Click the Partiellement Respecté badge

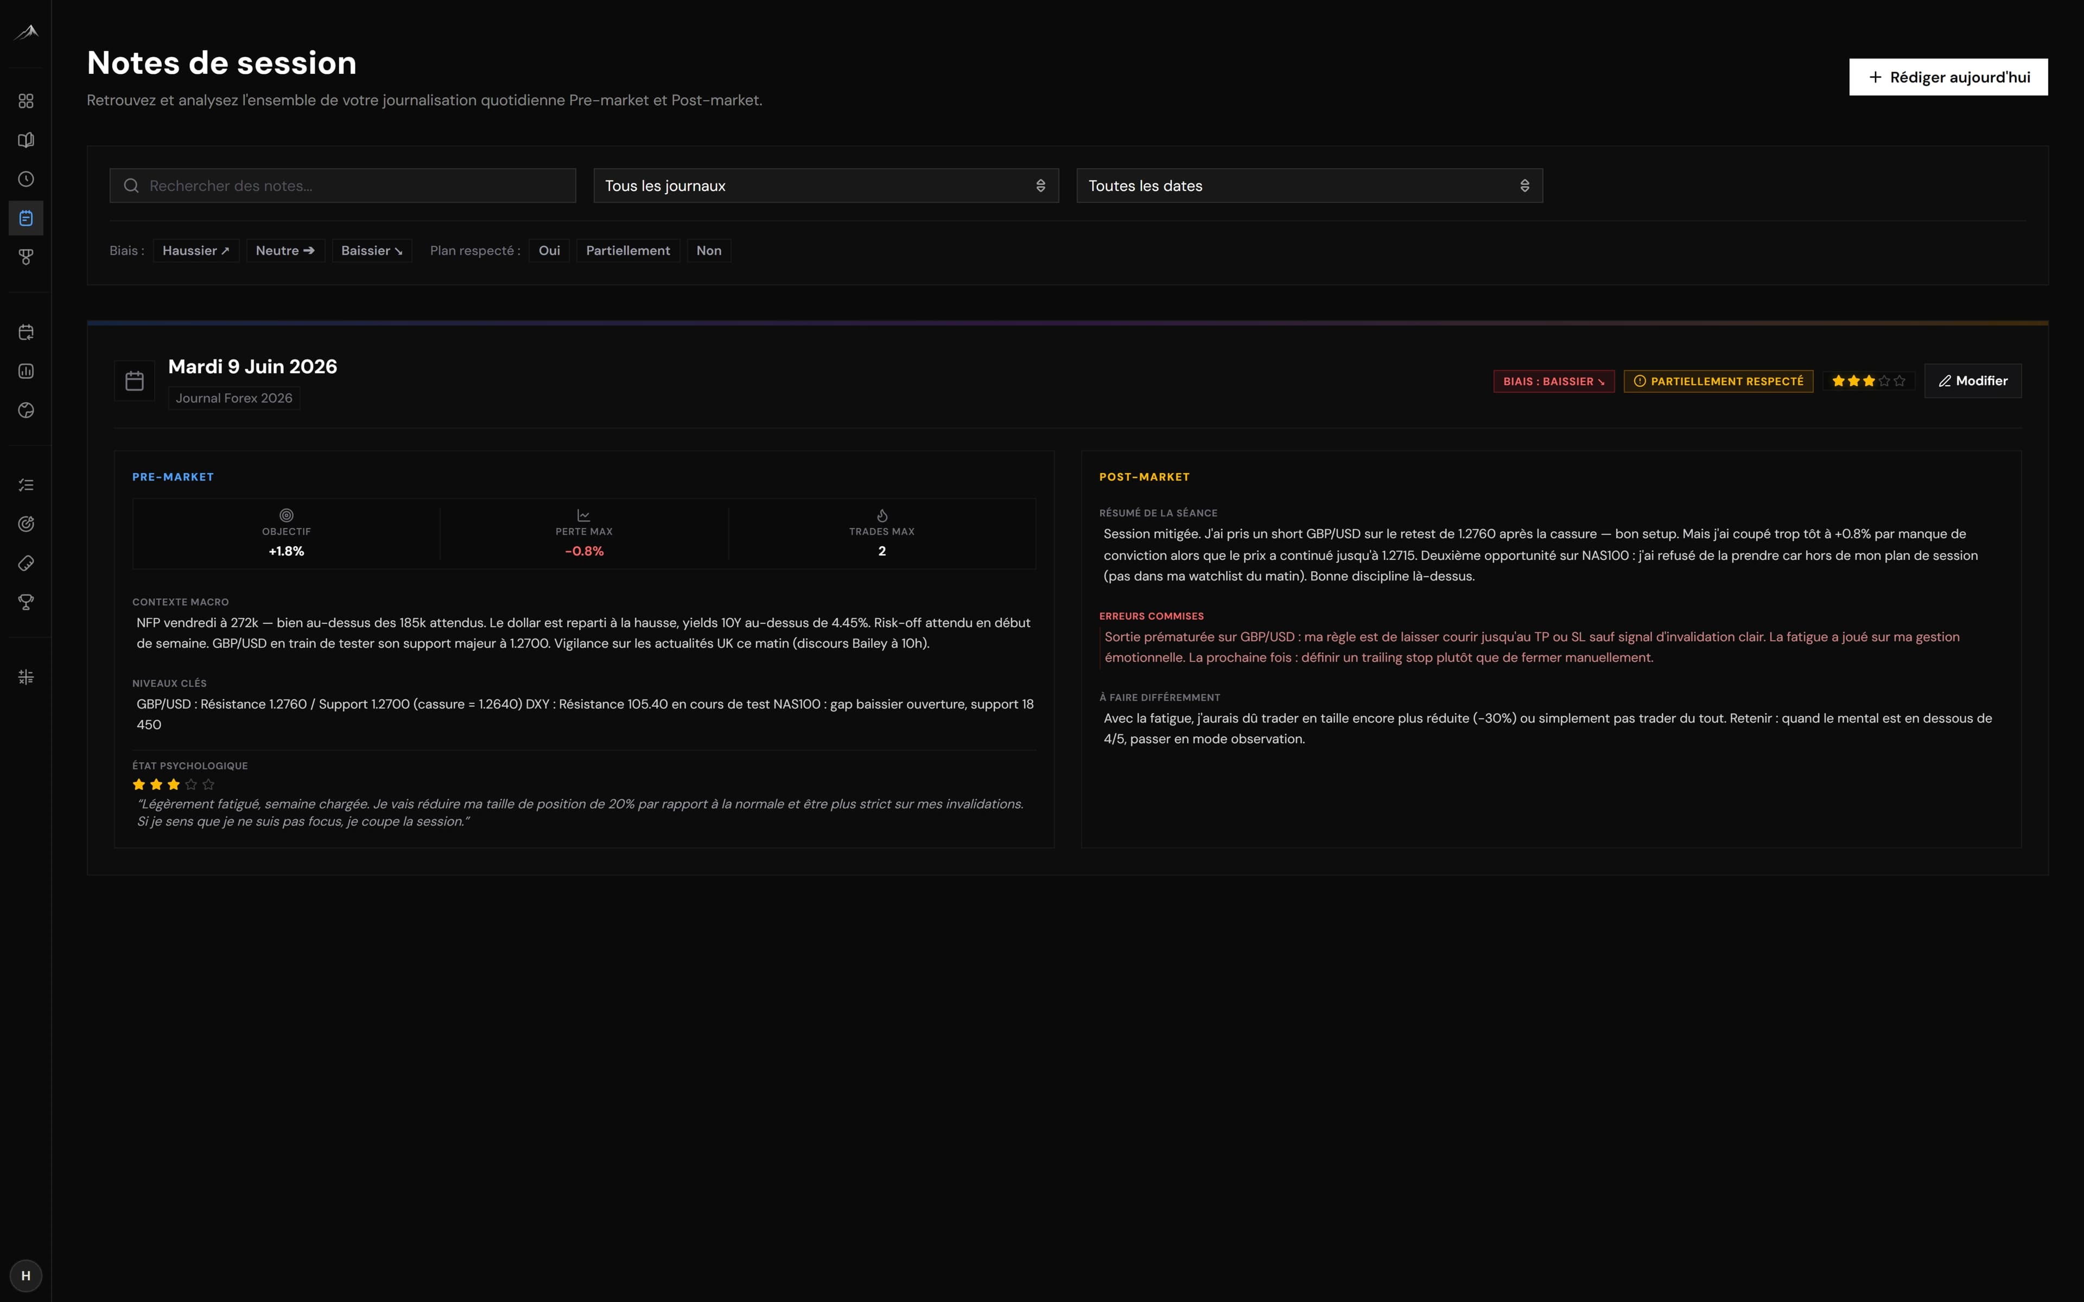coord(1718,381)
